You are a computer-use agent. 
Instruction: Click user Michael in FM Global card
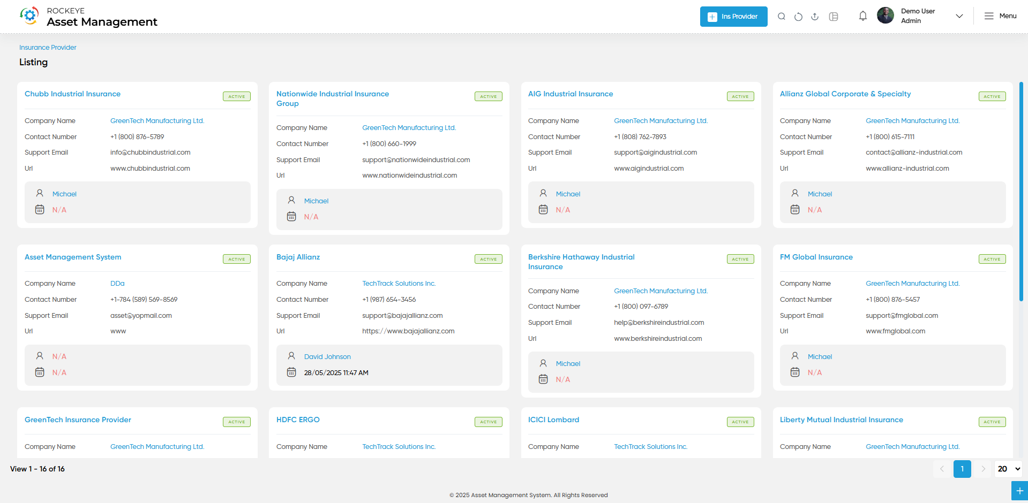pyautogui.click(x=820, y=357)
